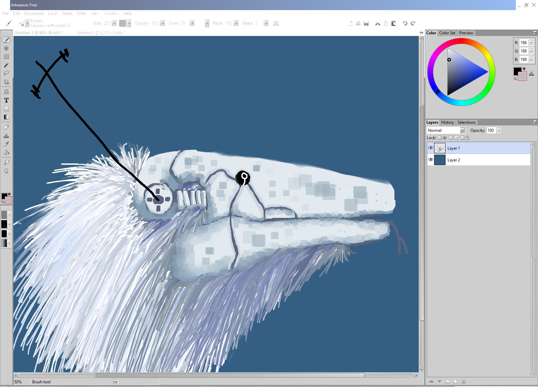This screenshot has height=387, width=538.
Task: Create a new layer from the Layers panel footer
Action: (456, 381)
